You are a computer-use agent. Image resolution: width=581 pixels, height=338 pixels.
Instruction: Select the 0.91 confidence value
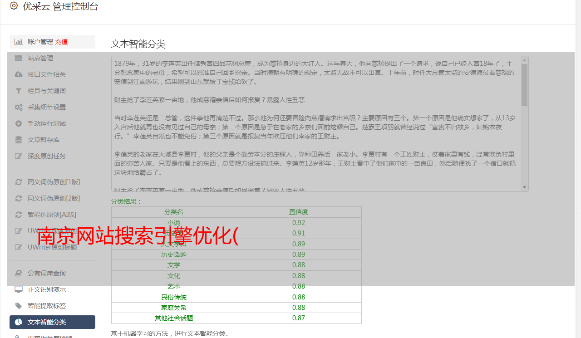(299, 233)
